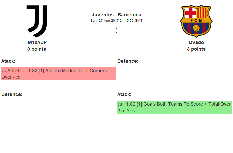Screen dimensions: 233x153
Task: Click the 3 points label
Action: pos(196,49)
